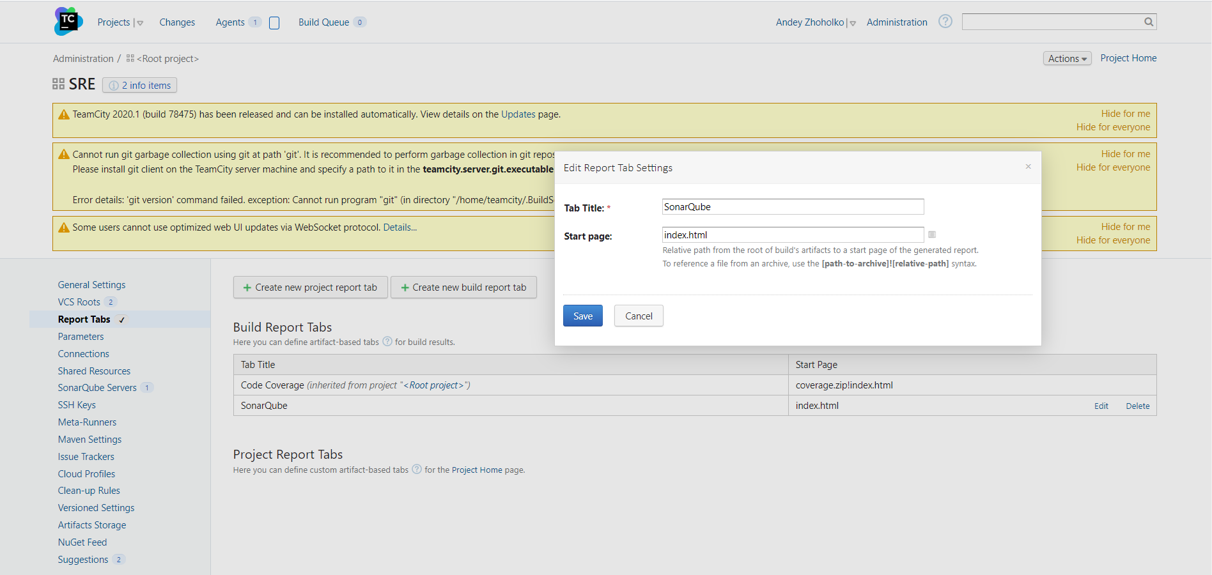Click the search magnifier icon

click(x=1149, y=22)
